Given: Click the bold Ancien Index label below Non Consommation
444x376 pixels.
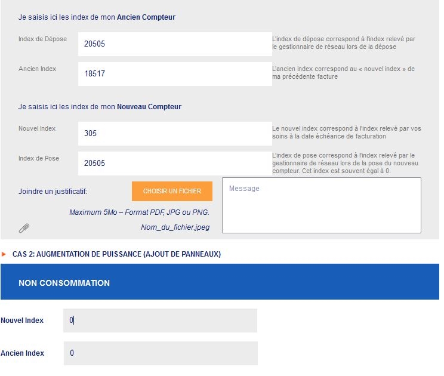Looking at the screenshot, I should (23, 353).
